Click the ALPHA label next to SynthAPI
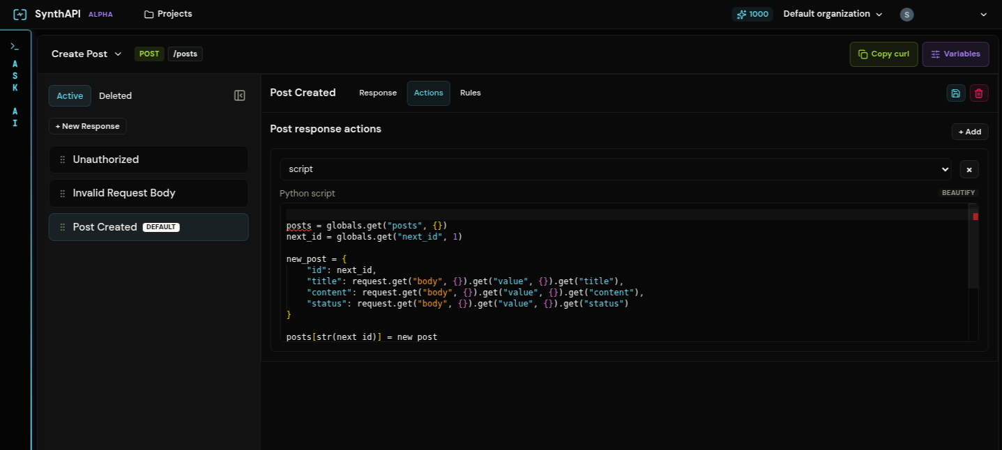The height and width of the screenshot is (450, 1002). 100,15
